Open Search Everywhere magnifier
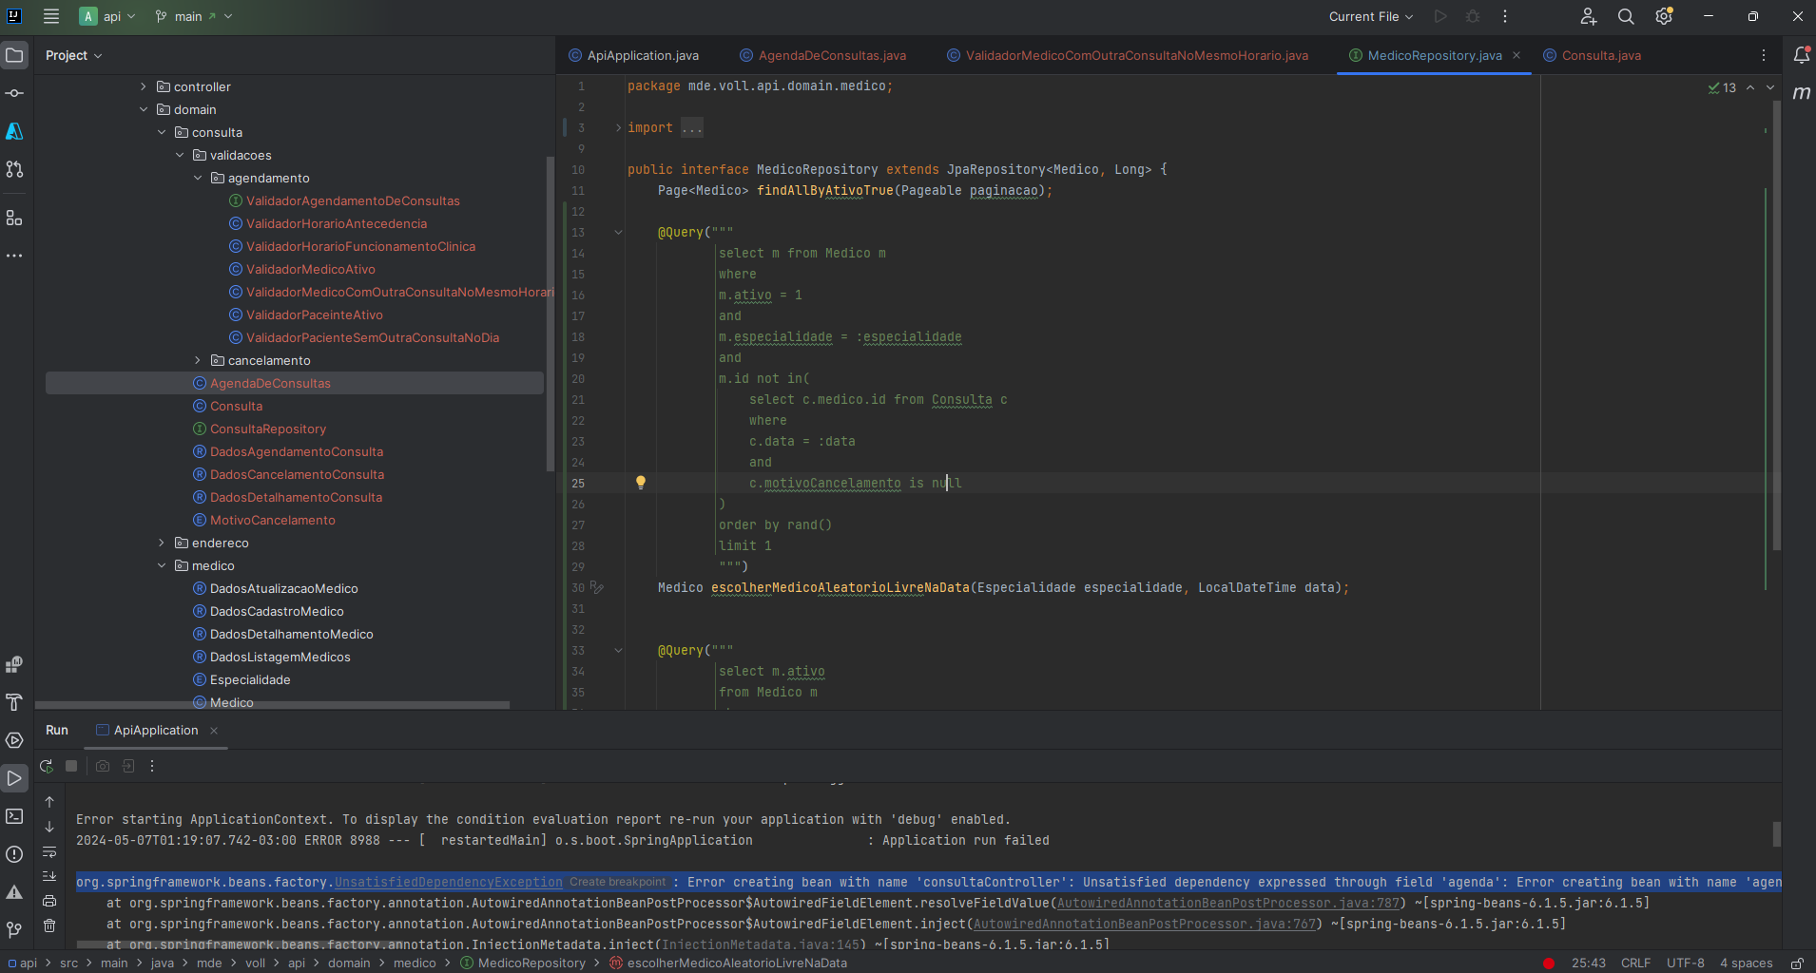The image size is (1816, 973). 1626,16
